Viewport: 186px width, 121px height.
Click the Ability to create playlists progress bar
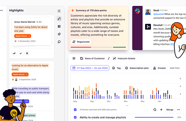coord(154,117)
